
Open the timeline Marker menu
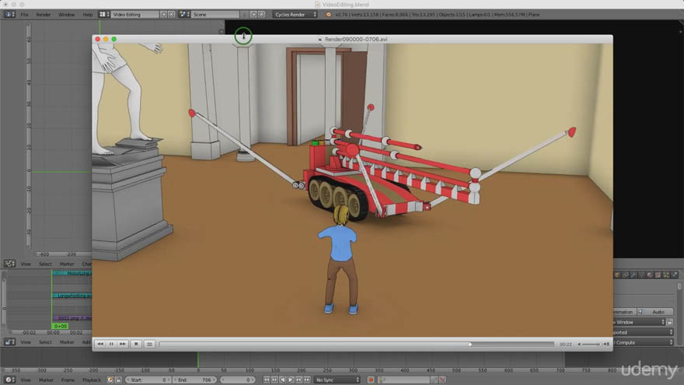[46, 380]
